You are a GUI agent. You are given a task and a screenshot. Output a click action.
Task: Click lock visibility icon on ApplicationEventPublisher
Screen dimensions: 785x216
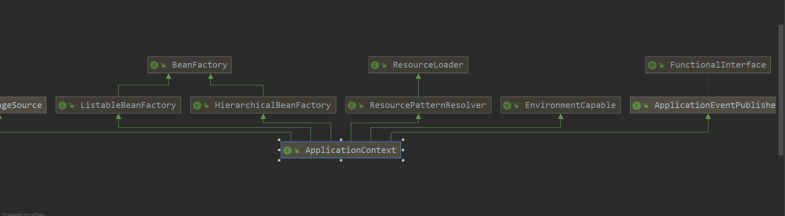(x=646, y=105)
